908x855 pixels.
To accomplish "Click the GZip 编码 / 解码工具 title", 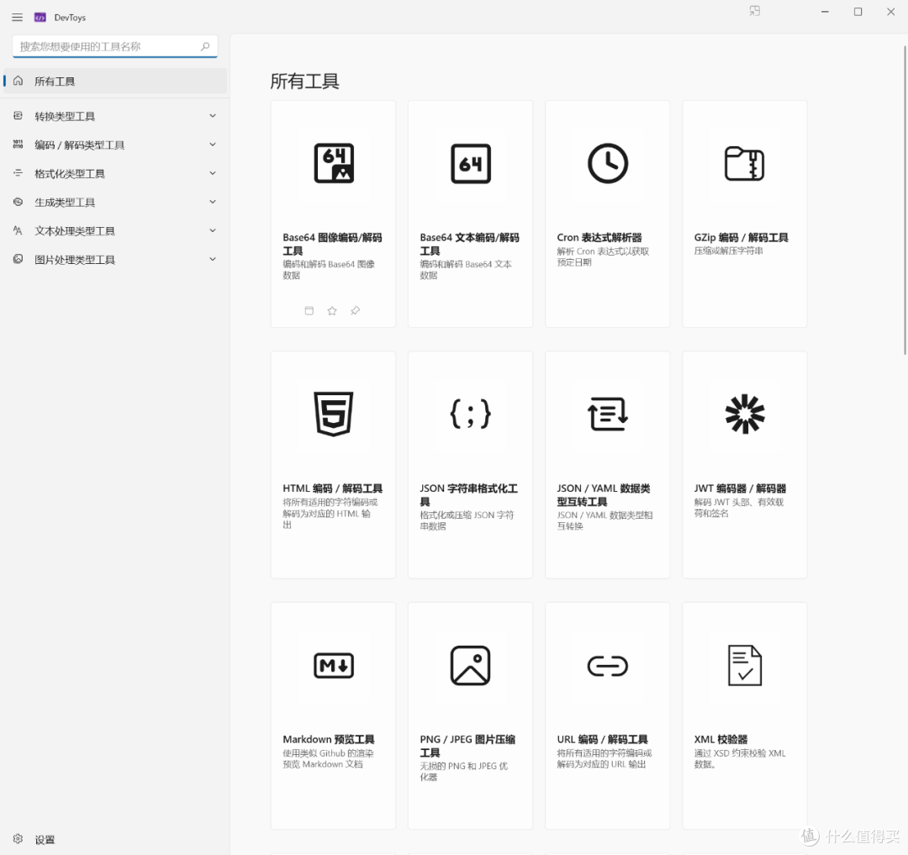I will point(741,237).
